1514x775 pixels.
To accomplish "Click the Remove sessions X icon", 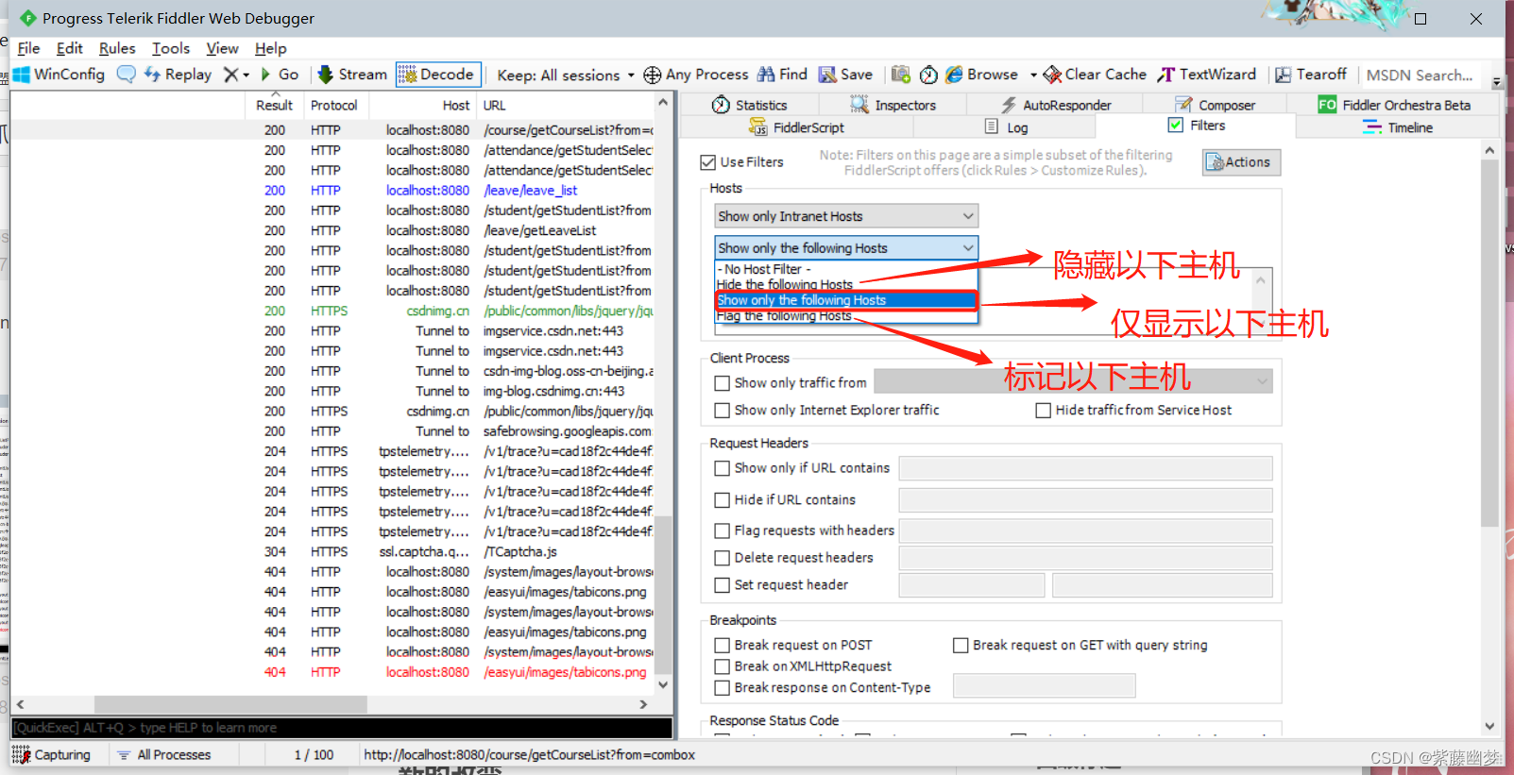I will pyautogui.click(x=230, y=75).
